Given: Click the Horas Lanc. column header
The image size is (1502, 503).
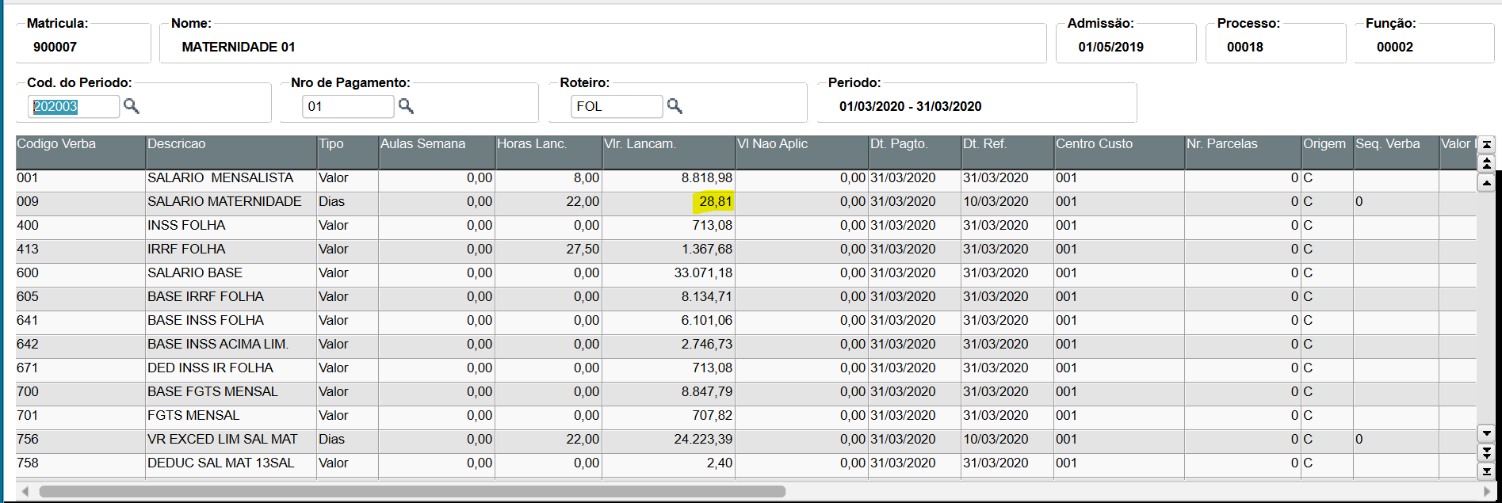Looking at the screenshot, I should 548,151.
